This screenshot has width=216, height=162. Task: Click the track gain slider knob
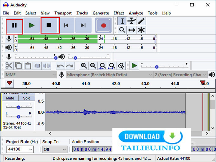[x=19, y=107]
